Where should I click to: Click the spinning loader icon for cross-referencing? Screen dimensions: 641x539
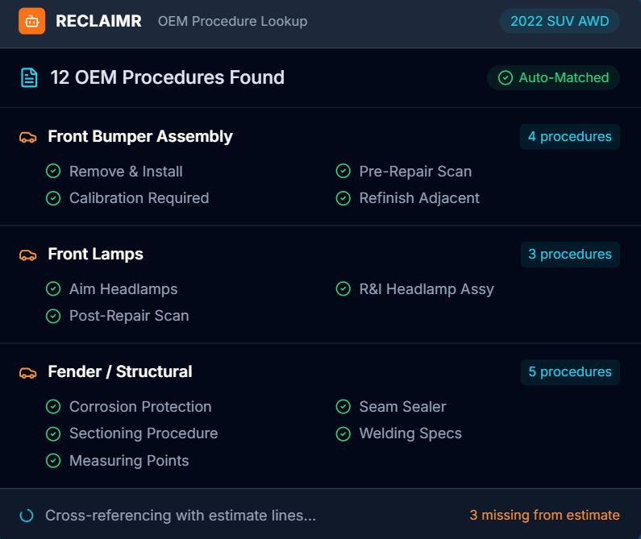click(x=27, y=516)
